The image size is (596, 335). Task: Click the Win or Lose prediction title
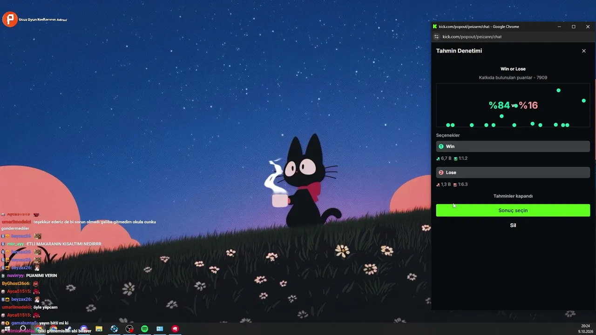point(513,69)
